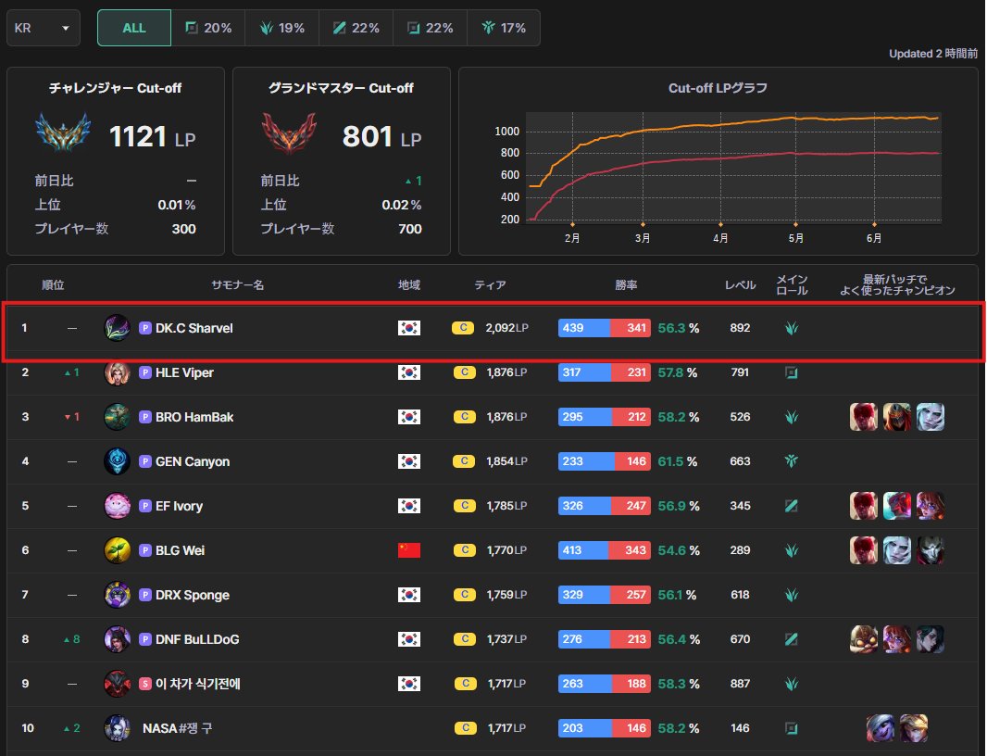Click the mid role icon for EF Ivory

[792, 506]
